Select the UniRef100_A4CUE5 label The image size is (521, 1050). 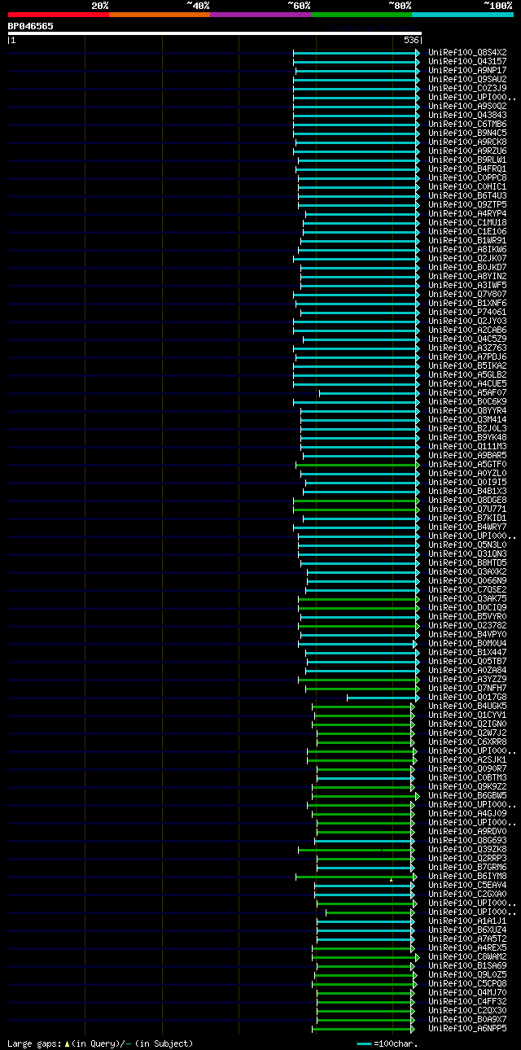[x=467, y=383]
